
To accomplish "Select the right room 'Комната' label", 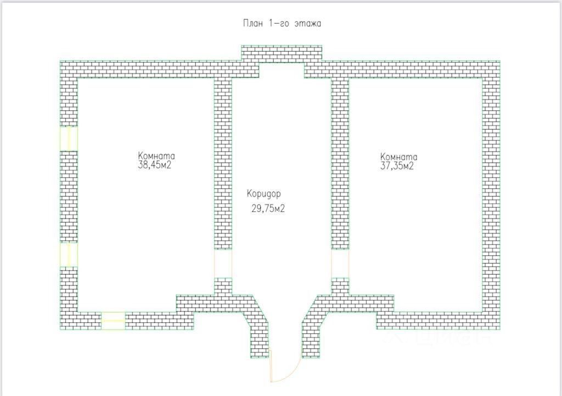I will point(398,157).
